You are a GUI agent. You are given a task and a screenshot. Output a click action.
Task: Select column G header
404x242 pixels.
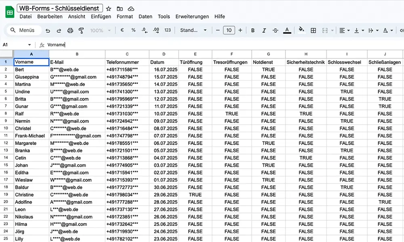(269, 54)
